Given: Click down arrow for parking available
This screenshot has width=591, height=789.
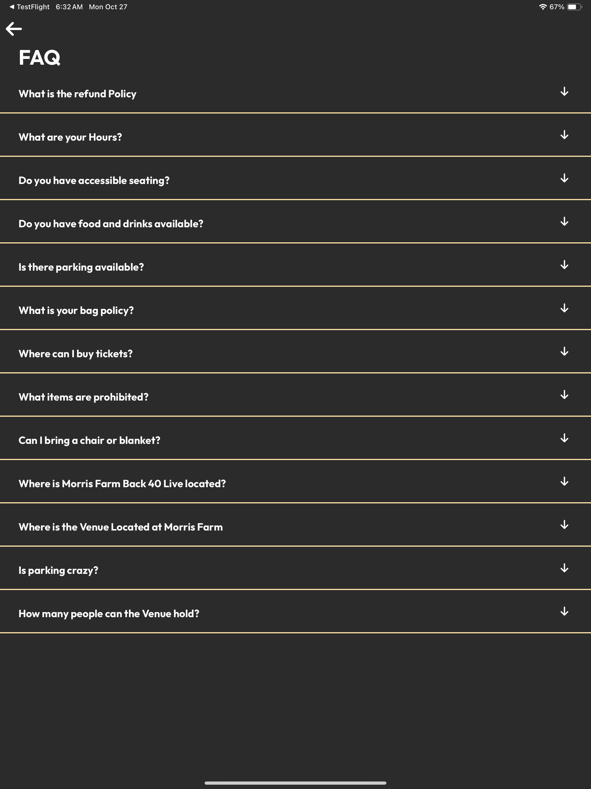Looking at the screenshot, I should coord(564,265).
